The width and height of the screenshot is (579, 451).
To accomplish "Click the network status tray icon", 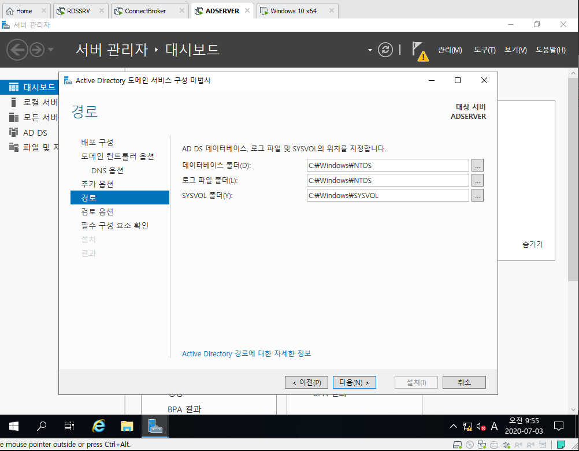I will pyautogui.click(x=467, y=427).
